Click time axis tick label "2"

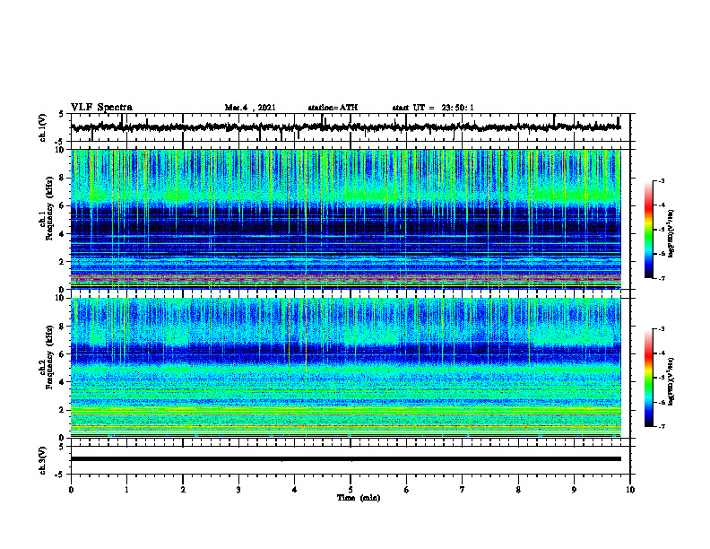point(183,490)
